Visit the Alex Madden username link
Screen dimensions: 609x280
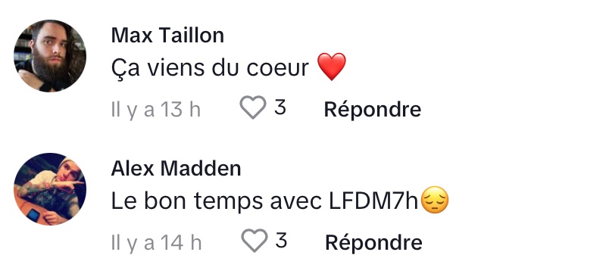(x=176, y=169)
